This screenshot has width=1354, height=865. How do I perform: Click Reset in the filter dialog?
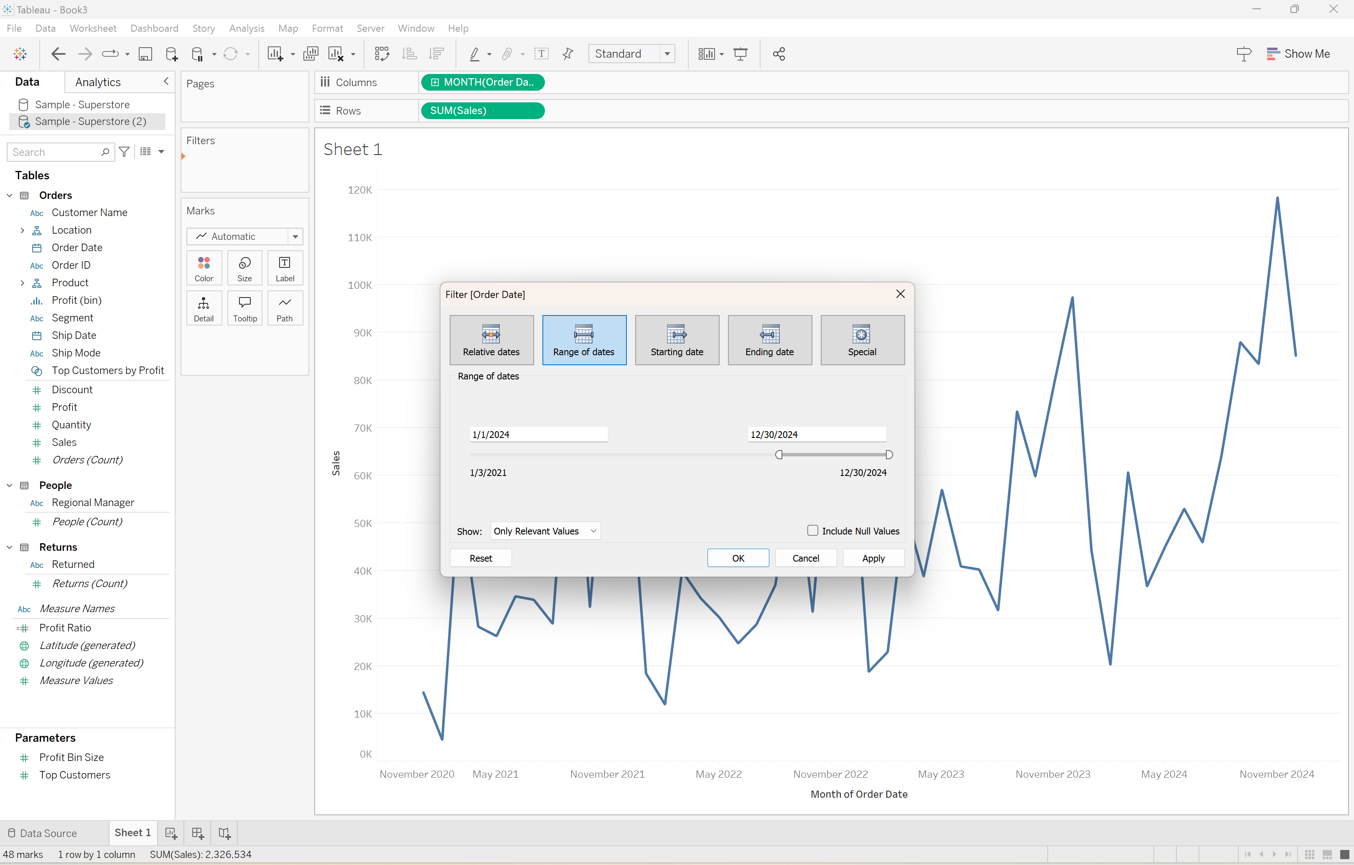(481, 558)
